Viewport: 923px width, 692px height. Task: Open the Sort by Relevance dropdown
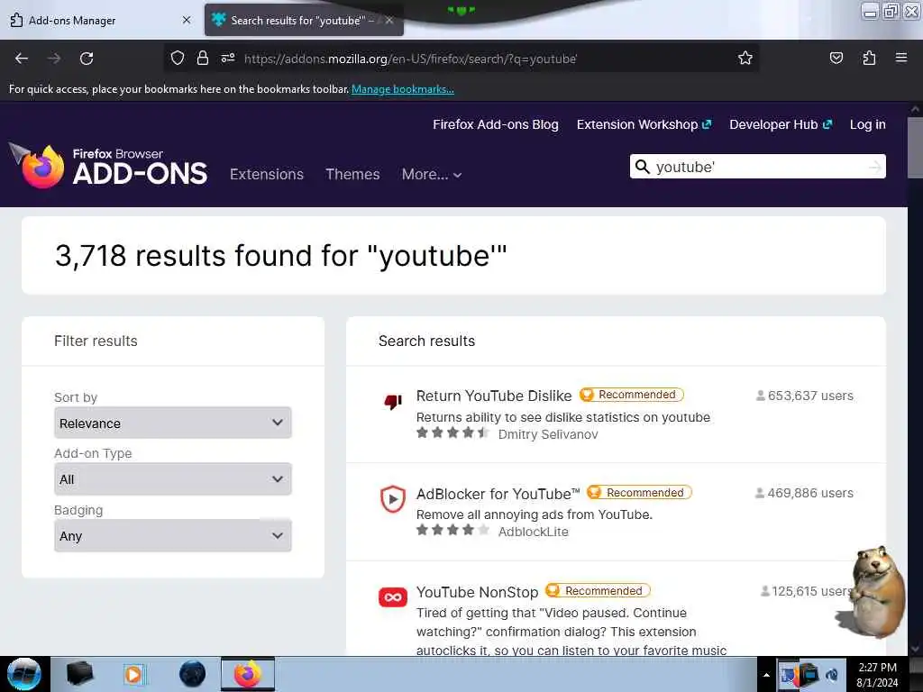[172, 423]
